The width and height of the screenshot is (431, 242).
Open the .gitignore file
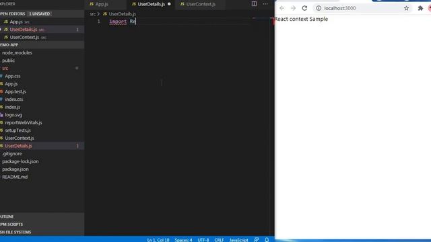pos(42,154)
